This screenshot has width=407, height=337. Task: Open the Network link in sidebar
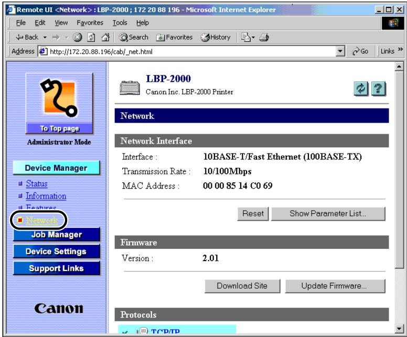42,220
